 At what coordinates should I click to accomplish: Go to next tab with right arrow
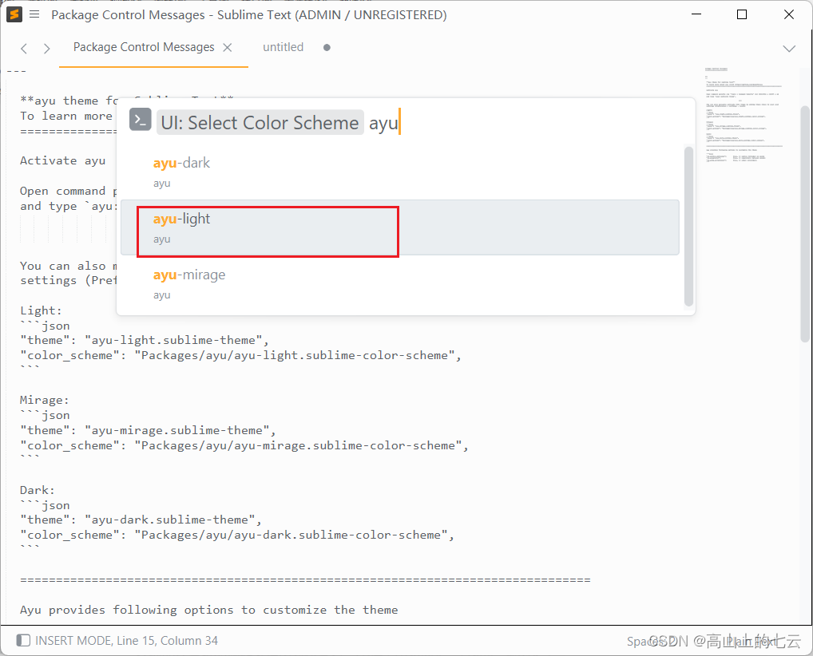coord(46,48)
